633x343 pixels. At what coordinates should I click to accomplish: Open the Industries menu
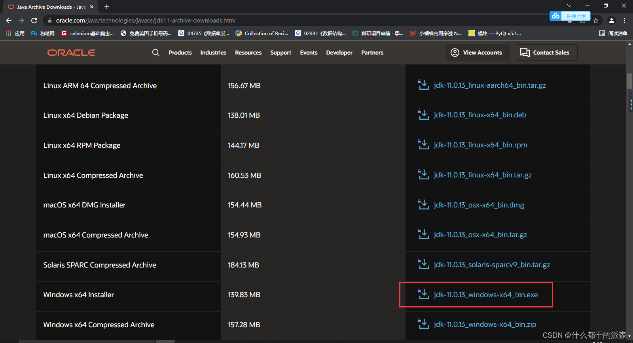coord(213,53)
